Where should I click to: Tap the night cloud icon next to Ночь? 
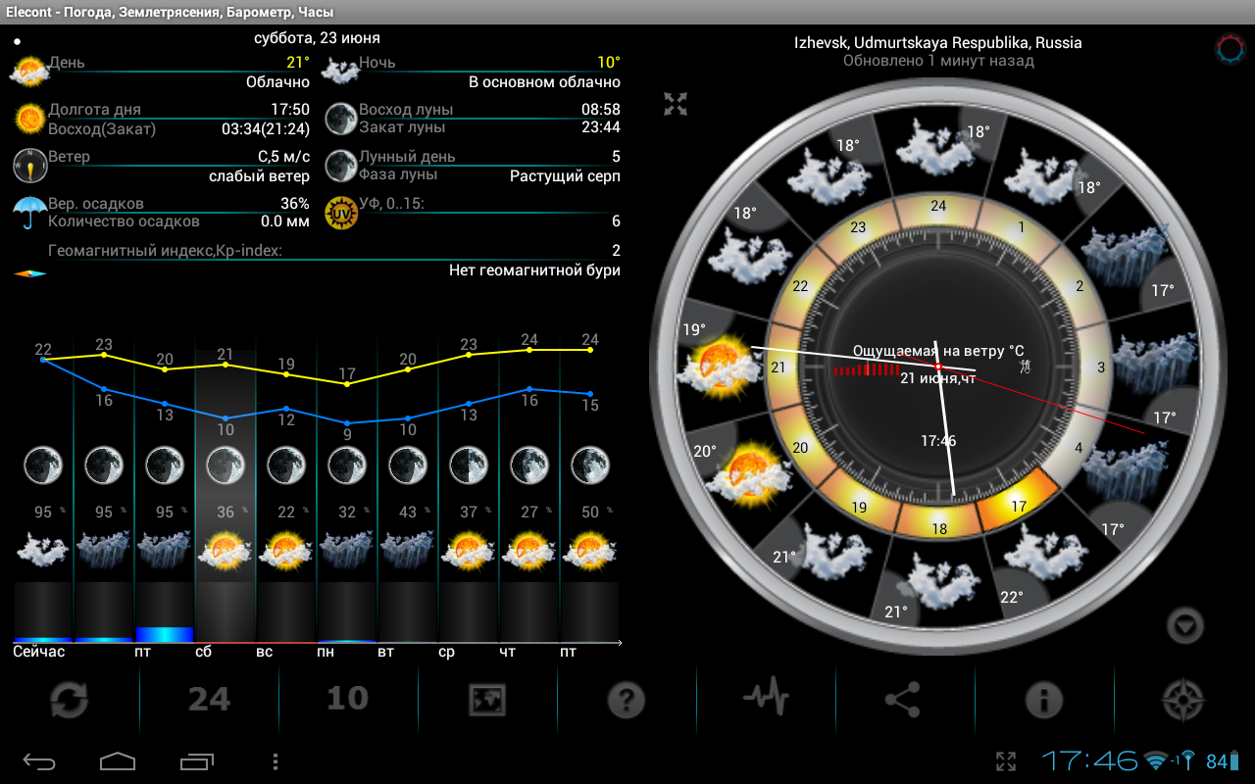coord(340,71)
